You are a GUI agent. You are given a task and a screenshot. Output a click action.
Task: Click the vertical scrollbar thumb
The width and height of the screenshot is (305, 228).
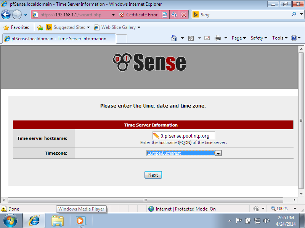301,120
